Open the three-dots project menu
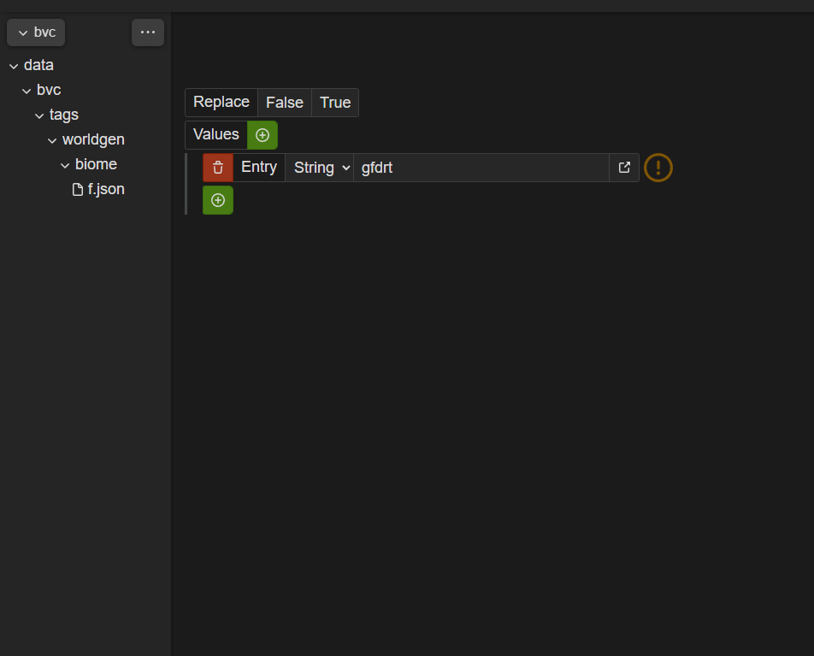 coord(148,33)
